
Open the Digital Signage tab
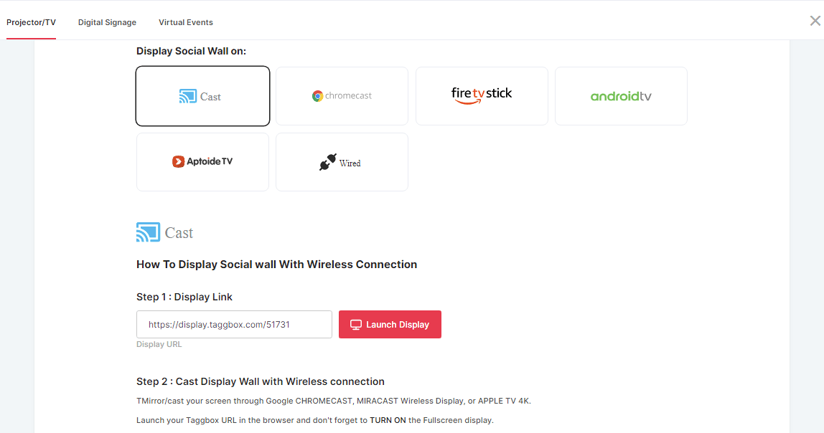[107, 22]
